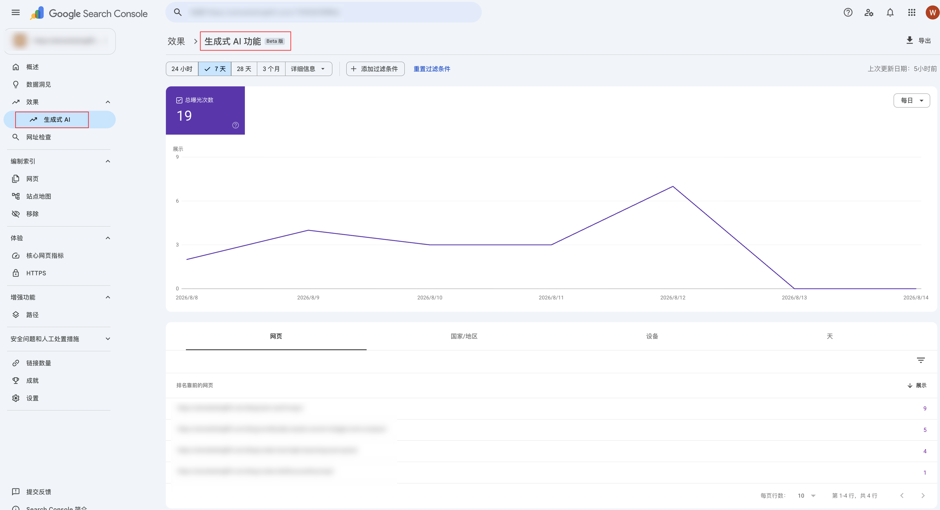Toggle the 总曝光次数 checkbox

point(179,100)
